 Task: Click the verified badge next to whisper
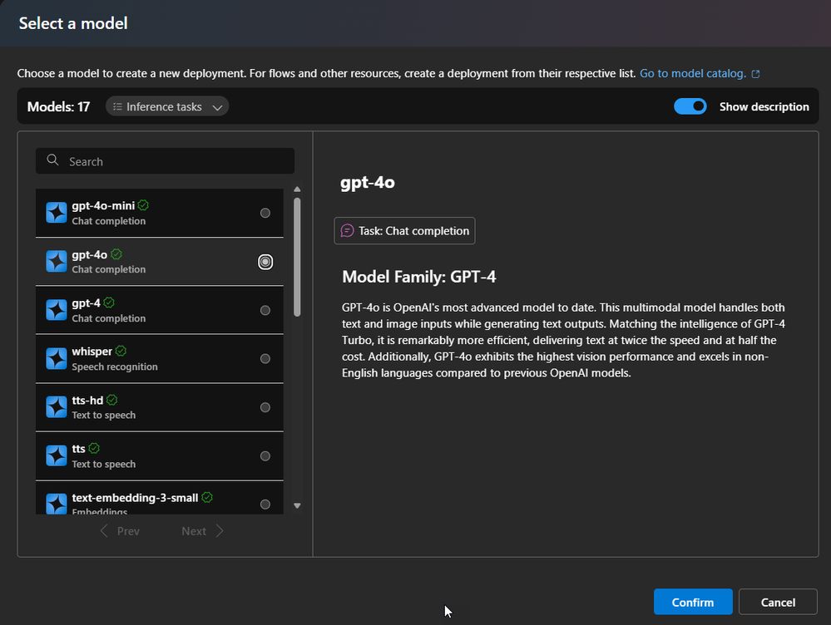pos(121,351)
